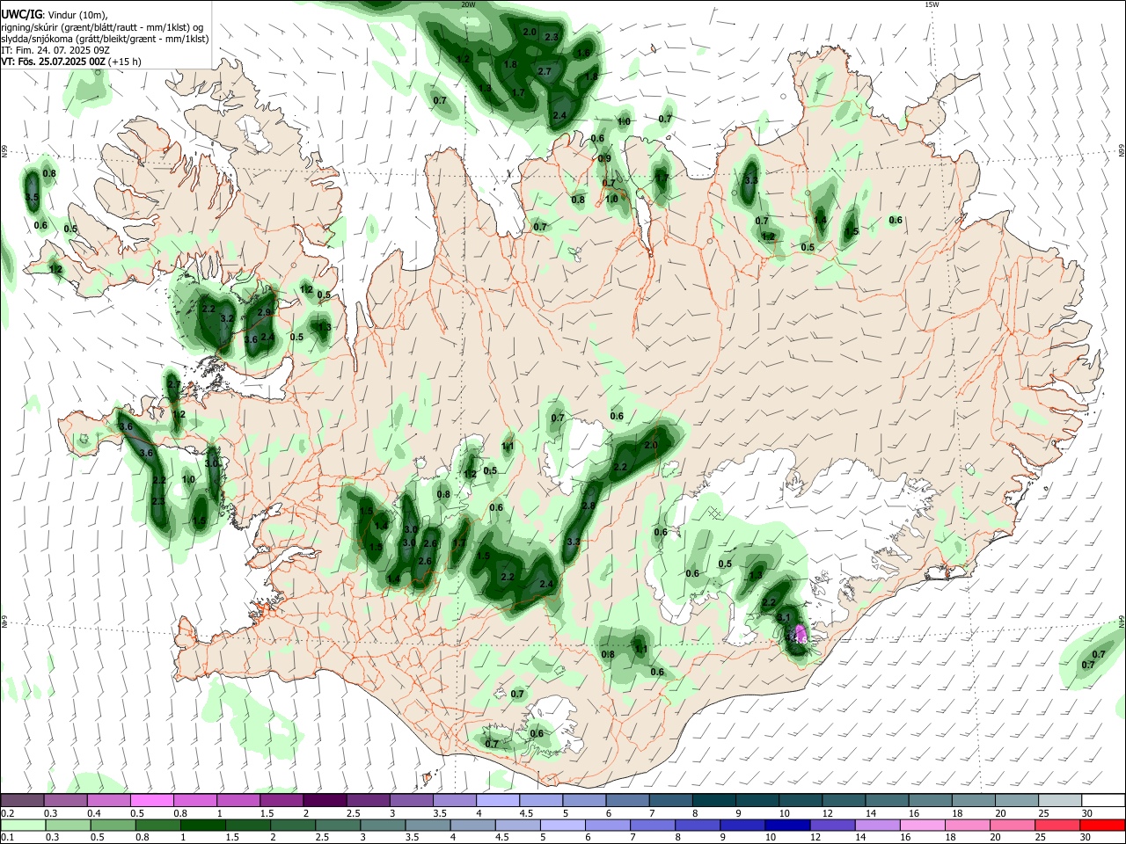
Task: Click the 2.8 precipitation value on the map
Action: 589,506
